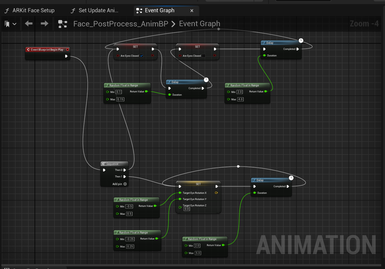This screenshot has height=269, width=385.
Task: Edit the Max field showing 4.0
Action: pyautogui.click(x=240, y=99)
